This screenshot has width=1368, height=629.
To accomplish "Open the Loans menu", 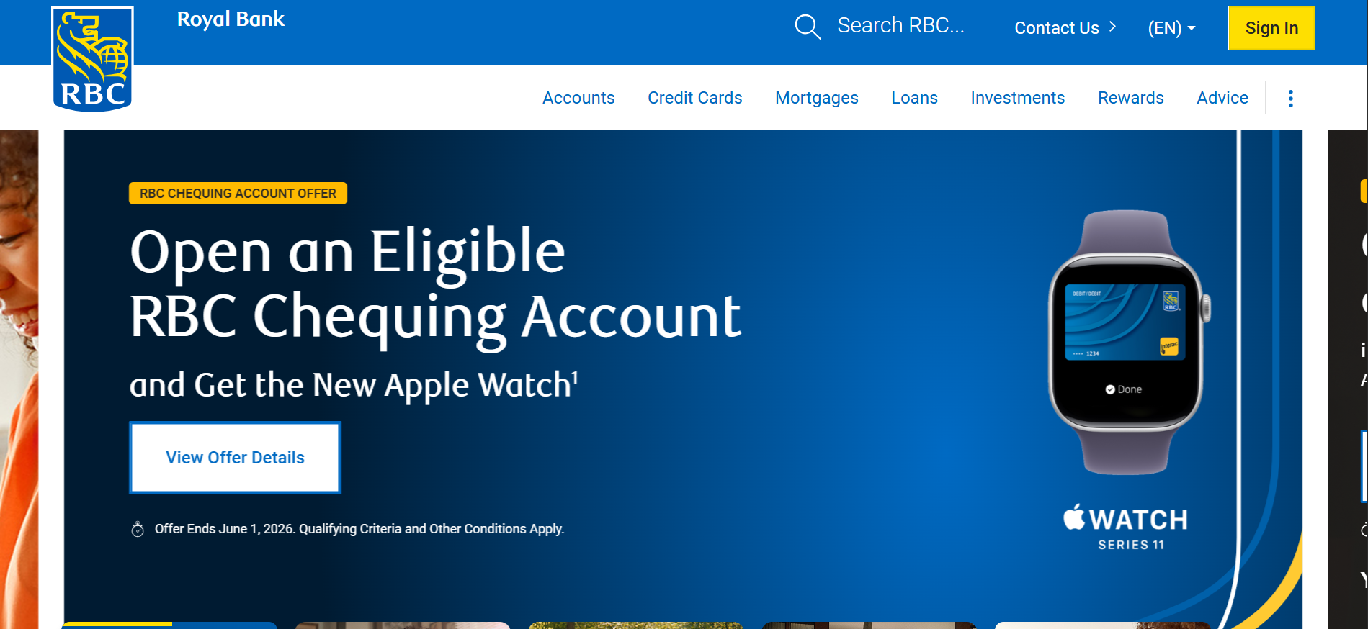I will 914,98.
